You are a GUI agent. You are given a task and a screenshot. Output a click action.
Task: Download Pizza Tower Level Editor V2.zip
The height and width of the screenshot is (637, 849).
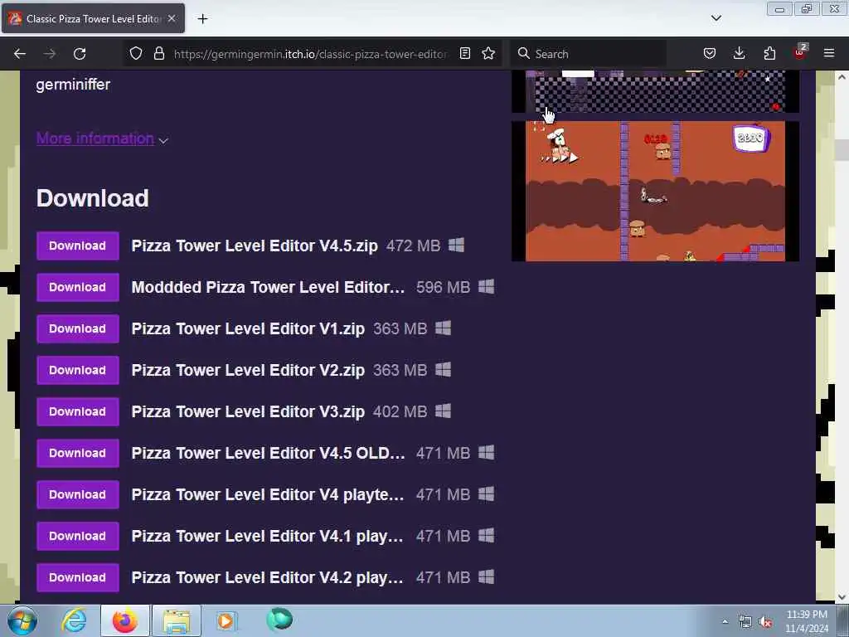click(x=77, y=371)
